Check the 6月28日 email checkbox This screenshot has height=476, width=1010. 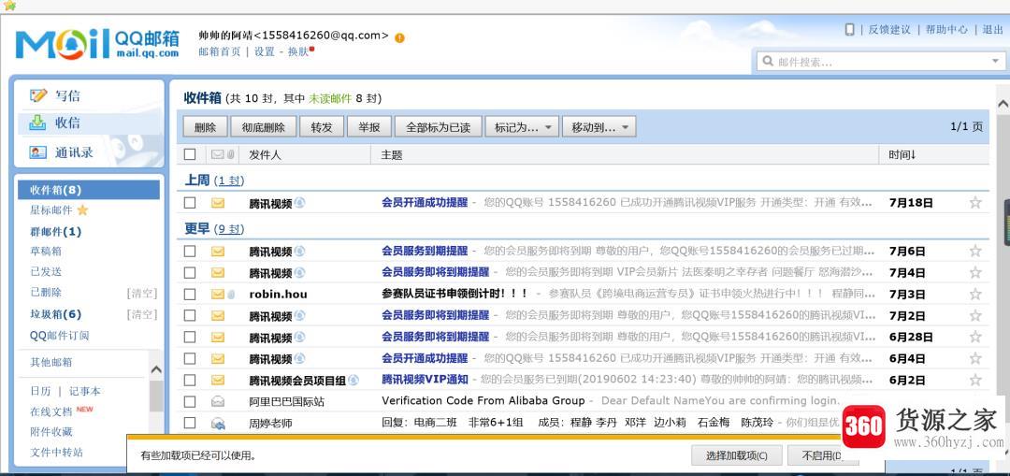point(189,337)
